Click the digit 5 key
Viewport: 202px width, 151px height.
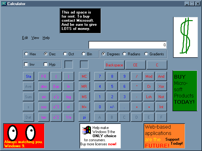112,87
